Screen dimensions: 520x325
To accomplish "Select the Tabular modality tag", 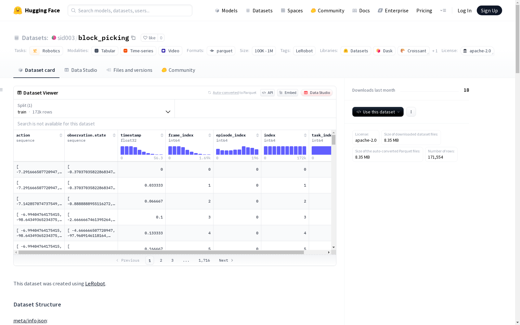I will tap(105, 51).
